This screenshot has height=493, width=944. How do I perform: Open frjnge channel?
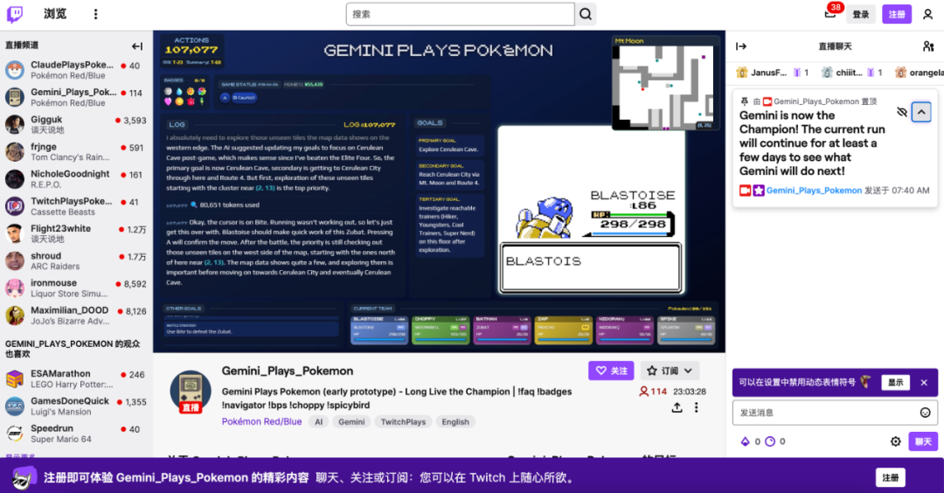click(x=75, y=152)
